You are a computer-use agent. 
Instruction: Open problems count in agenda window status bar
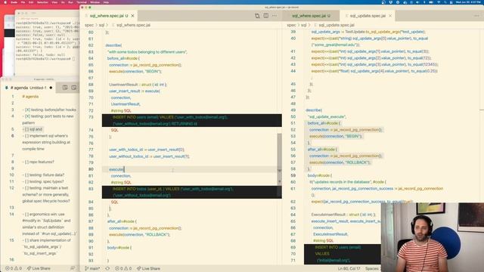(x=14, y=268)
